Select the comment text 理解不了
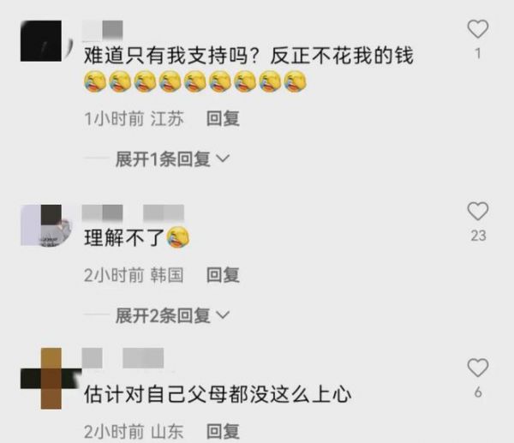 coord(124,237)
